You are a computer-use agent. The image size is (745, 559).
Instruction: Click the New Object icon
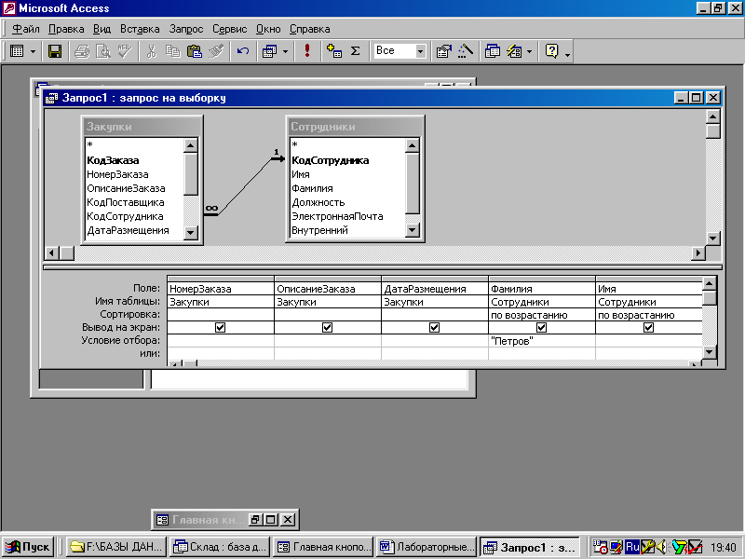click(x=514, y=51)
